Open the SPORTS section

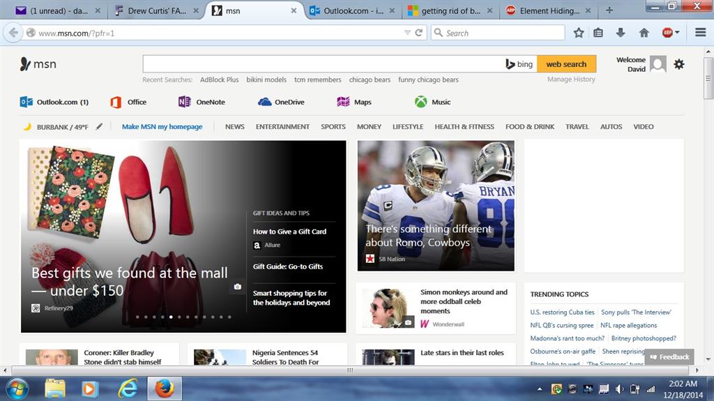(333, 127)
